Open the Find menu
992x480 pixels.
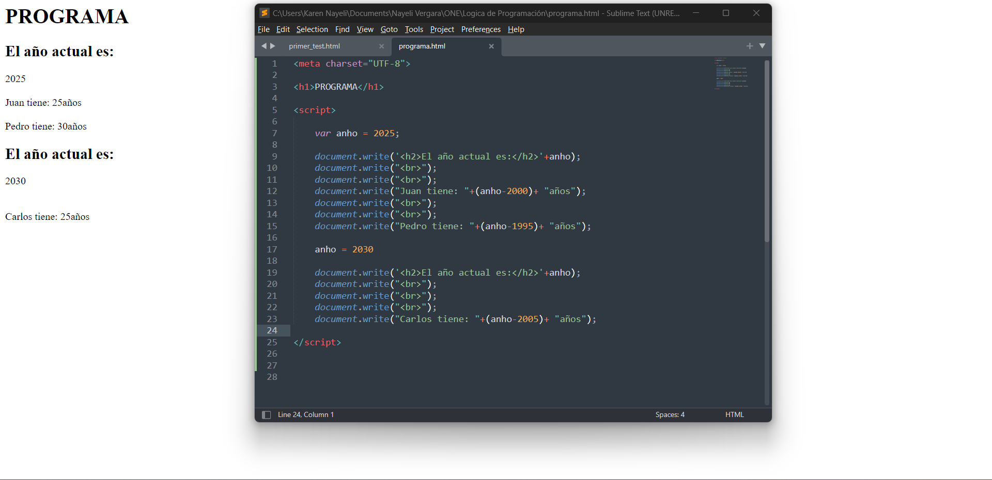342,29
